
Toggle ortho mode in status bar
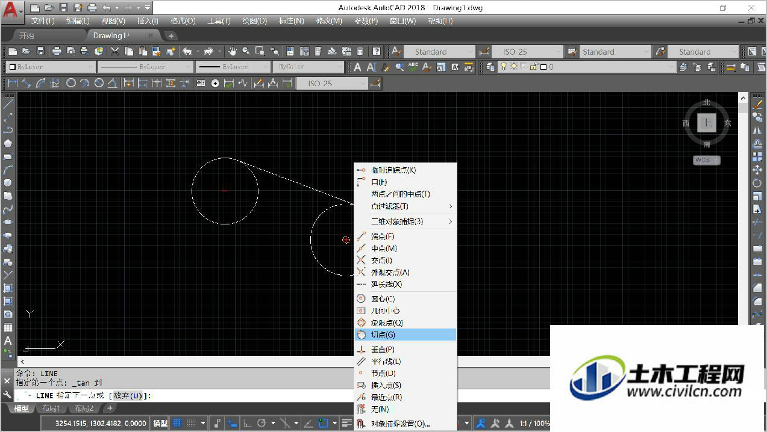tap(248, 423)
